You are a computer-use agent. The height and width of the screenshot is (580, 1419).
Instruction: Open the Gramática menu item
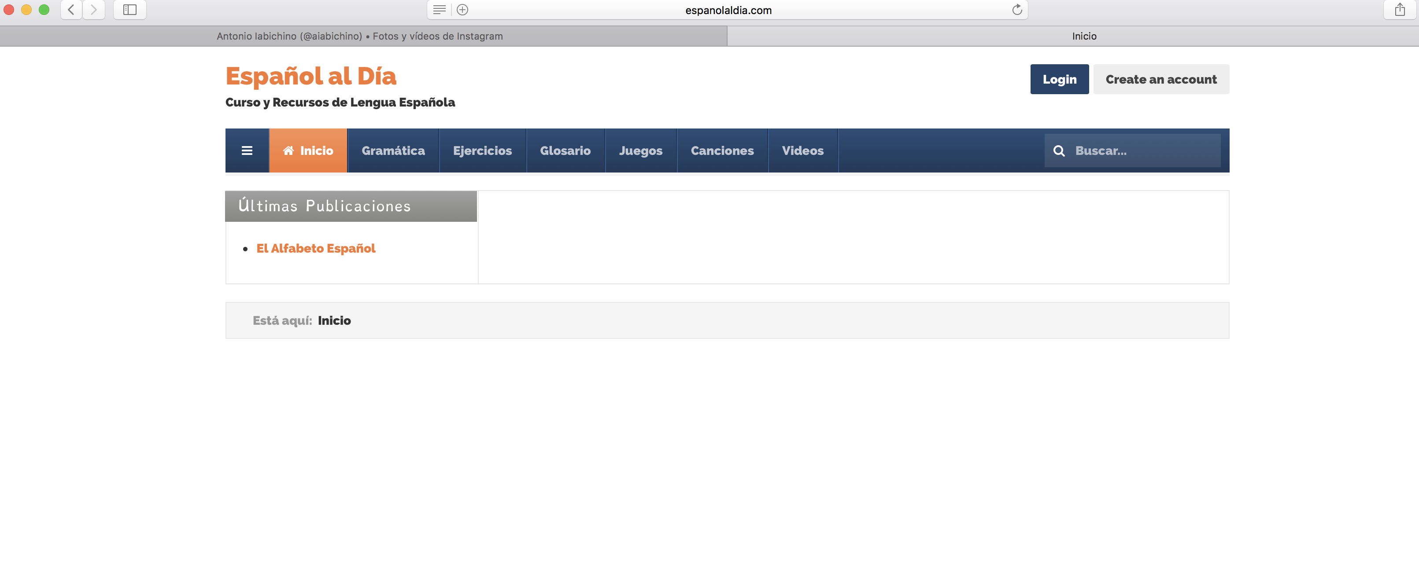(x=393, y=150)
